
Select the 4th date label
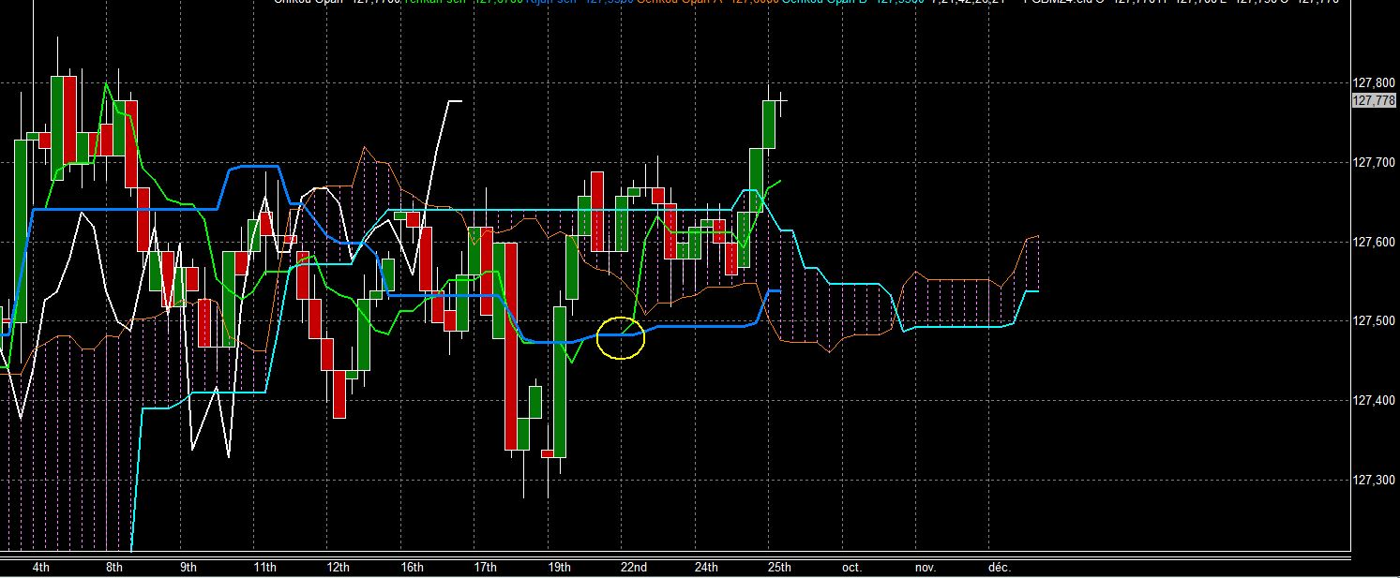(x=41, y=567)
